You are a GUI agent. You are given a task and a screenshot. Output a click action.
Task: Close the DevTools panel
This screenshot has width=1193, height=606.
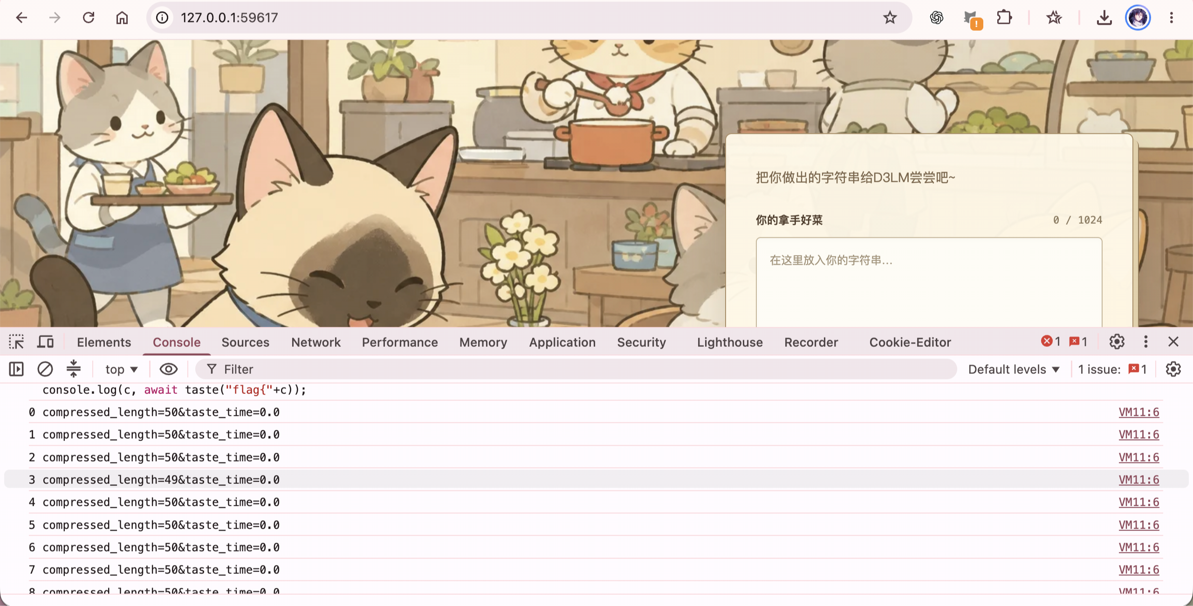point(1173,342)
